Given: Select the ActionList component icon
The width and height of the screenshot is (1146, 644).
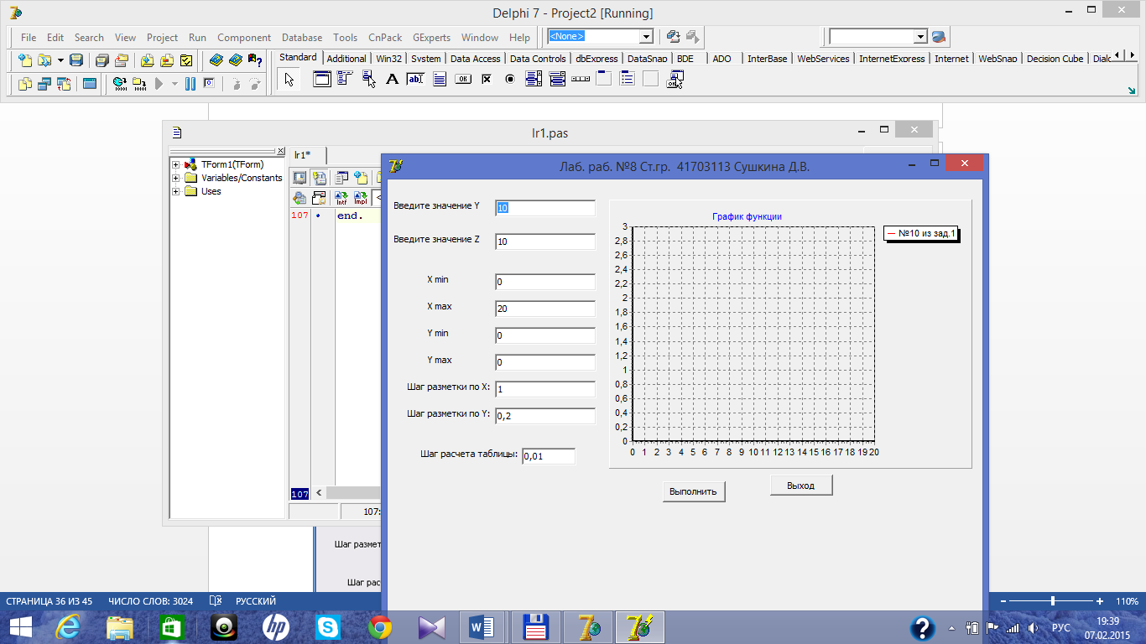Looking at the screenshot, I should (x=674, y=80).
